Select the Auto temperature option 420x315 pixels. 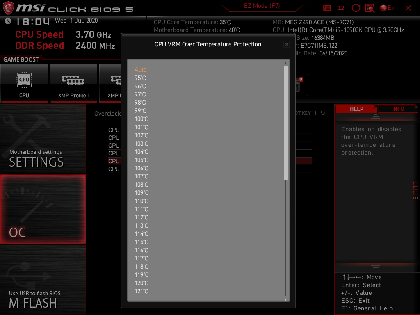tap(141, 70)
